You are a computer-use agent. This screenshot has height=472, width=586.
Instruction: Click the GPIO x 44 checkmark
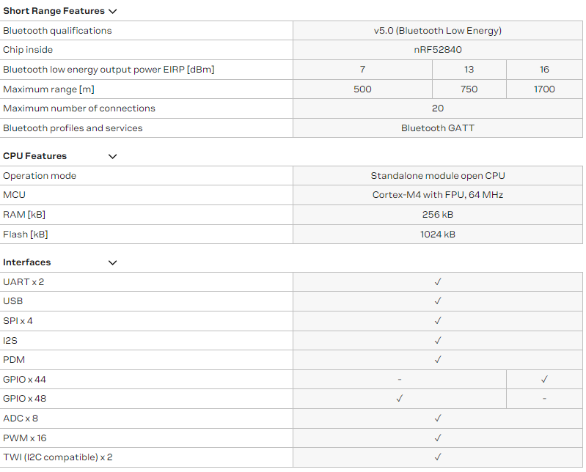tap(544, 380)
